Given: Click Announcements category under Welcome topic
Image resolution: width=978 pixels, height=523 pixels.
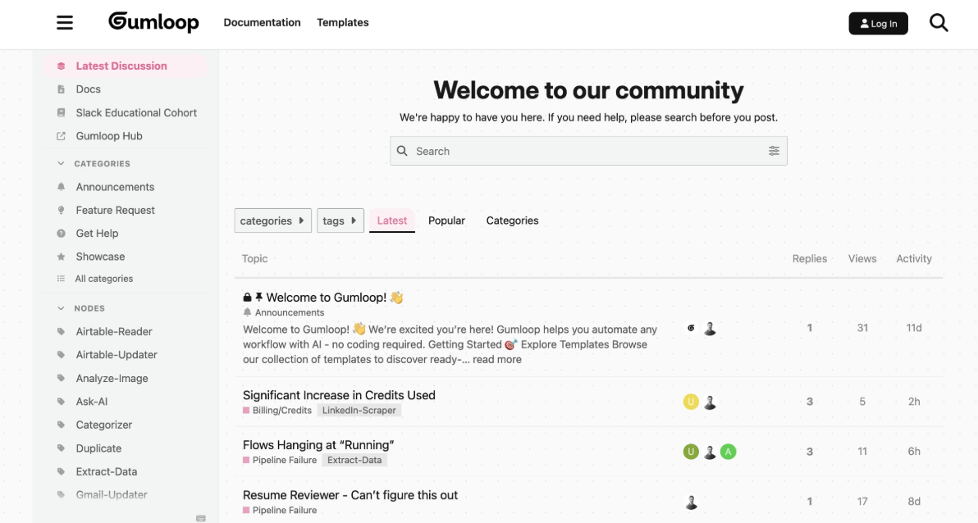Looking at the screenshot, I should click(284, 312).
